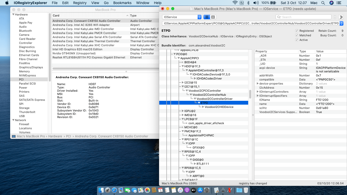Click PCI in the bottom path bar
Screen dimensions: 347x195
(68, 136)
